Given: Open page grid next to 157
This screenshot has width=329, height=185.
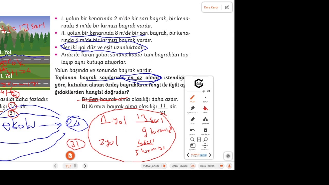Looking at the screenshot, I should coord(75,166).
